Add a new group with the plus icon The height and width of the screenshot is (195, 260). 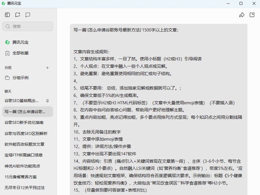[47, 68]
